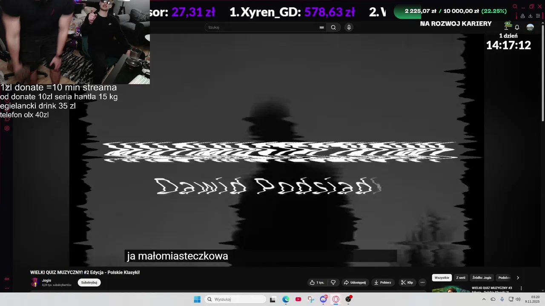The image size is (545, 306).
Task: Select the Z serii filter chip
Action: (x=461, y=278)
